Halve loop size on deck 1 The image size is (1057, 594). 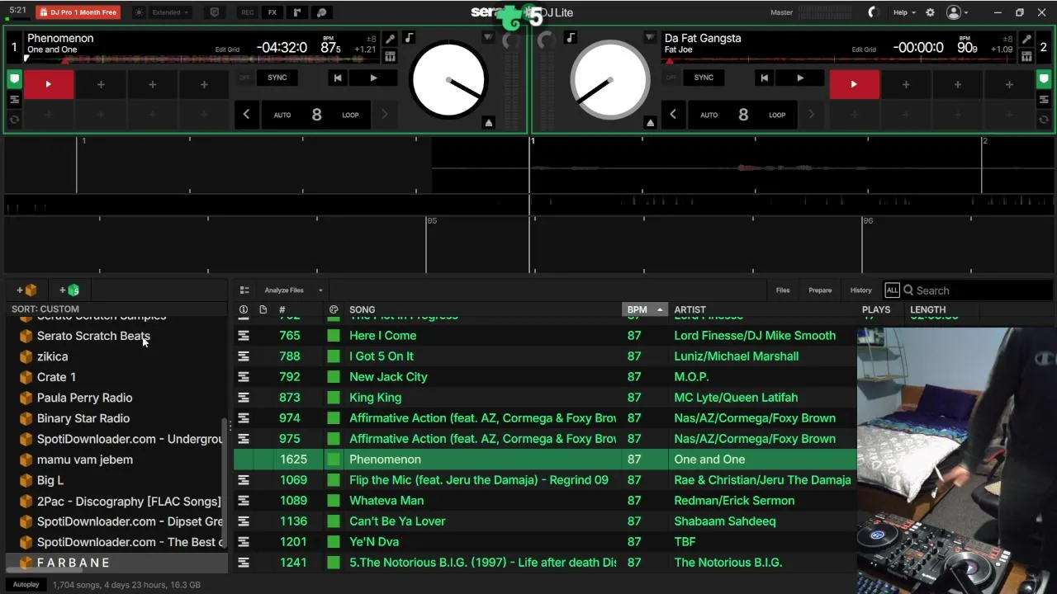pos(246,115)
